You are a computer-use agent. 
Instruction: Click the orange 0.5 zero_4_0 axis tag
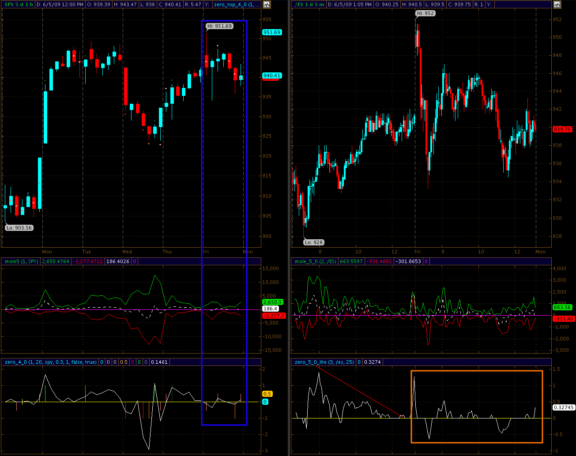pos(267,394)
